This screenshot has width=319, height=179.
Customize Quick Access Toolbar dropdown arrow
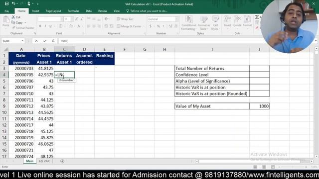(x=38, y=4)
